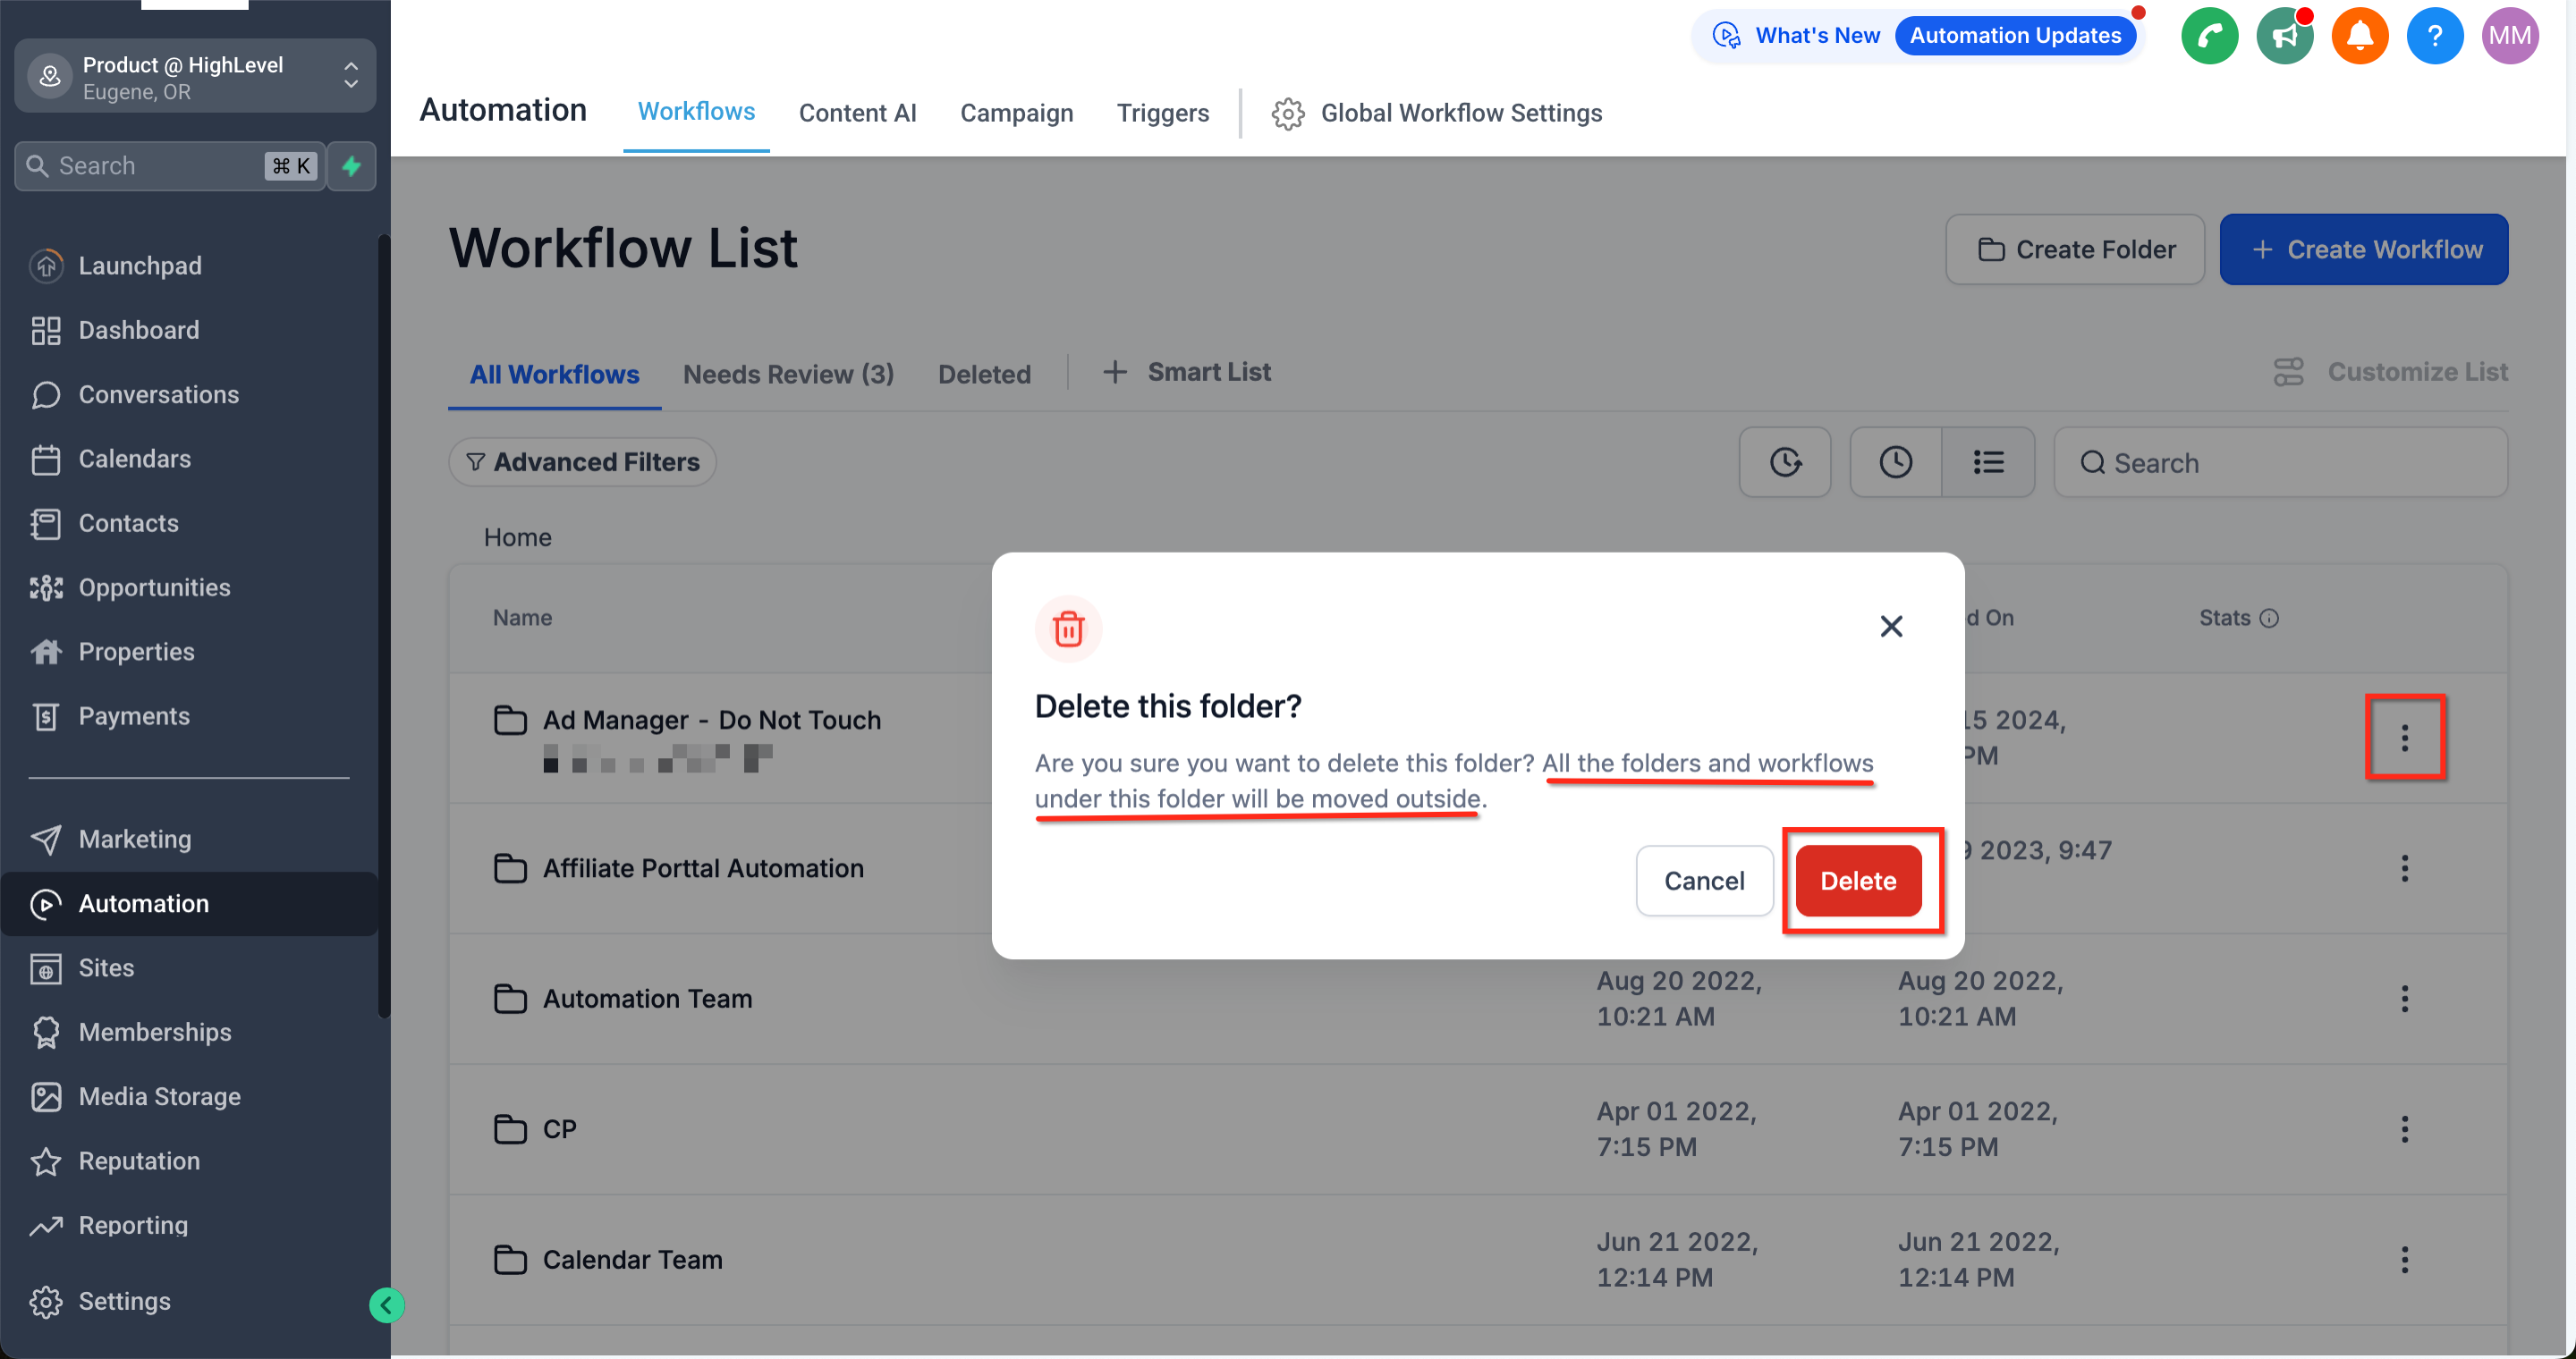Open three-dot menu for Calendar Team folder
Screen dimensions: 2576x1359
pos(2404,1258)
